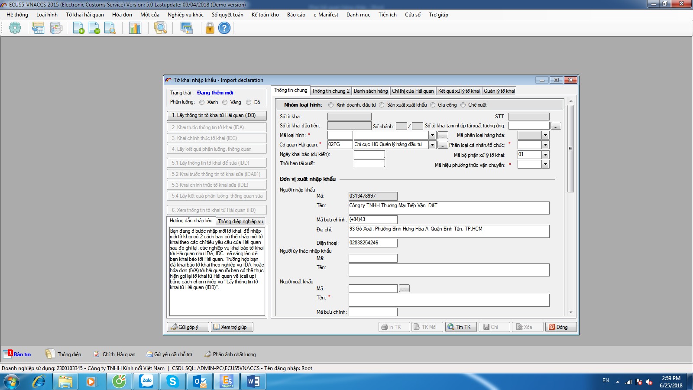The height and width of the screenshot is (390, 693).
Task: Choose the Gia công radio option
Action: [433, 105]
